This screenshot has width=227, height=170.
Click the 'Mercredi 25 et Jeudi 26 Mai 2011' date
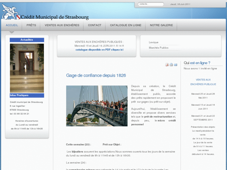click(x=203, y=96)
